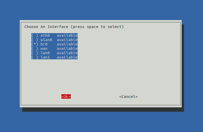Click the 'available' text in the wlan0 row
Image resolution: width=203 pixels, height=132 pixels.
[x=67, y=40]
